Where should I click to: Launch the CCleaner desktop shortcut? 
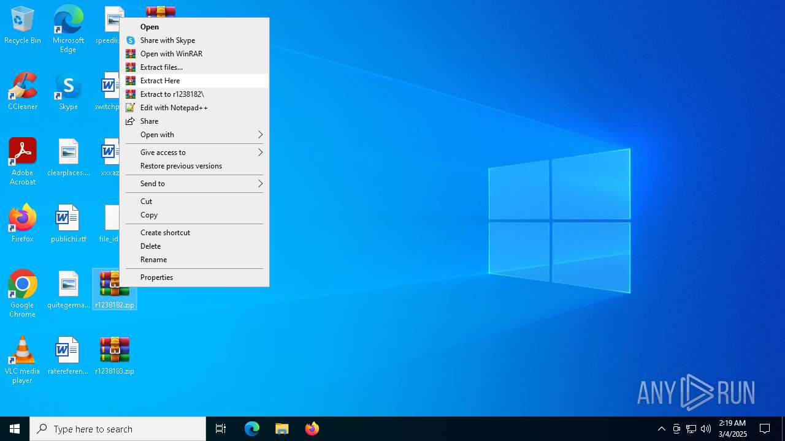23,92
